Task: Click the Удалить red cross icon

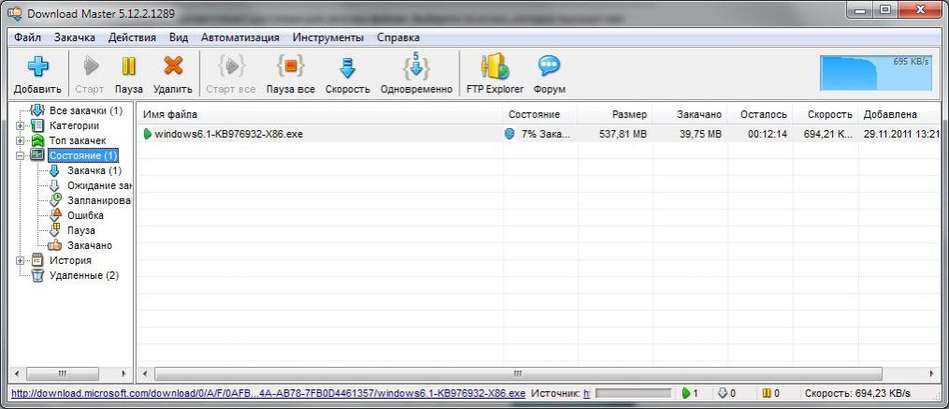Action: [173, 66]
